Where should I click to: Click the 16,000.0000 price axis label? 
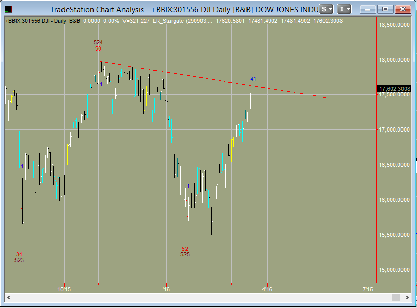[394, 200]
